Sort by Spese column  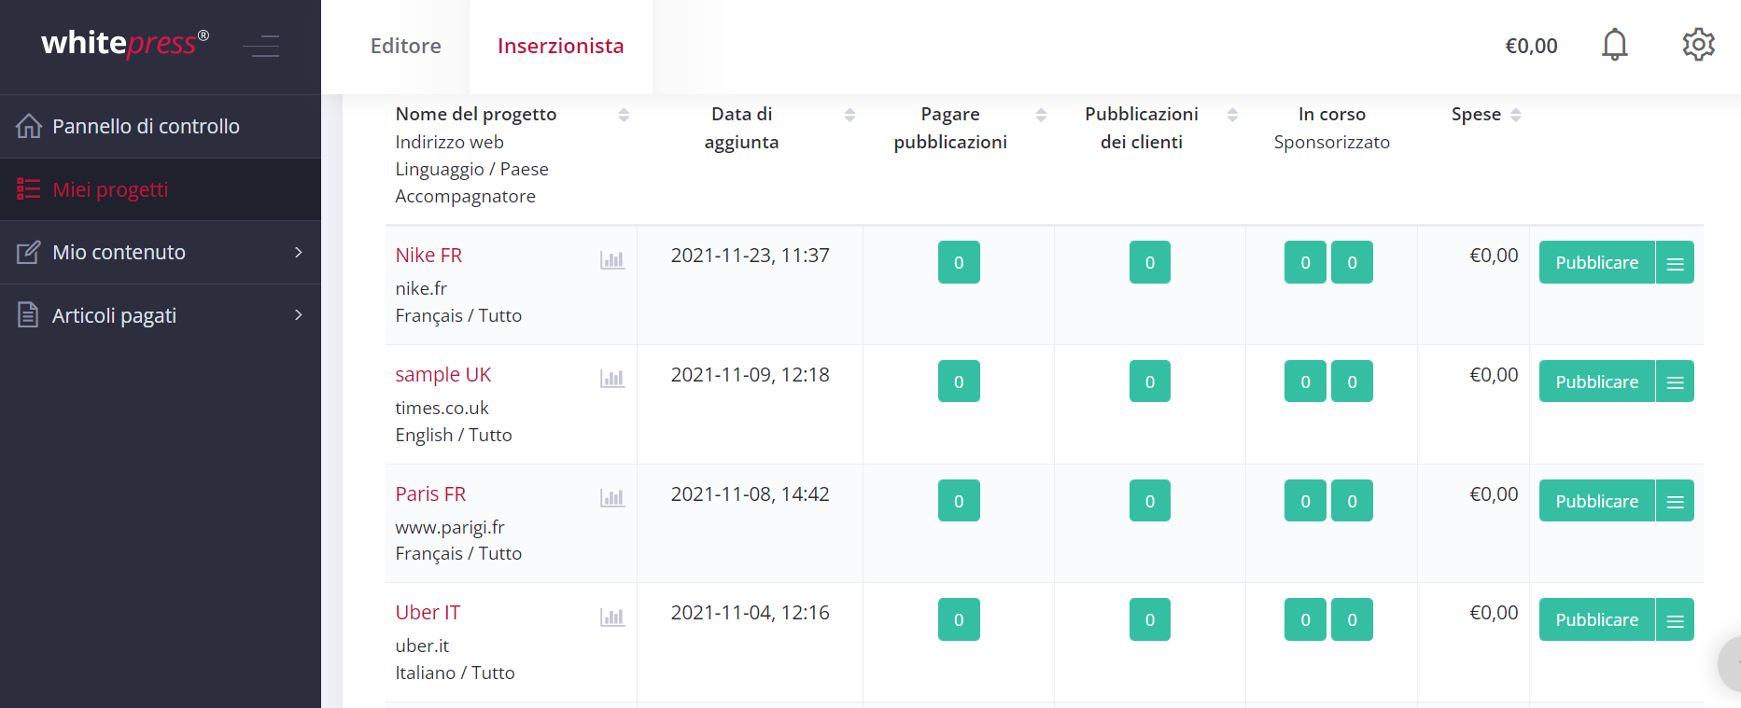click(1516, 115)
